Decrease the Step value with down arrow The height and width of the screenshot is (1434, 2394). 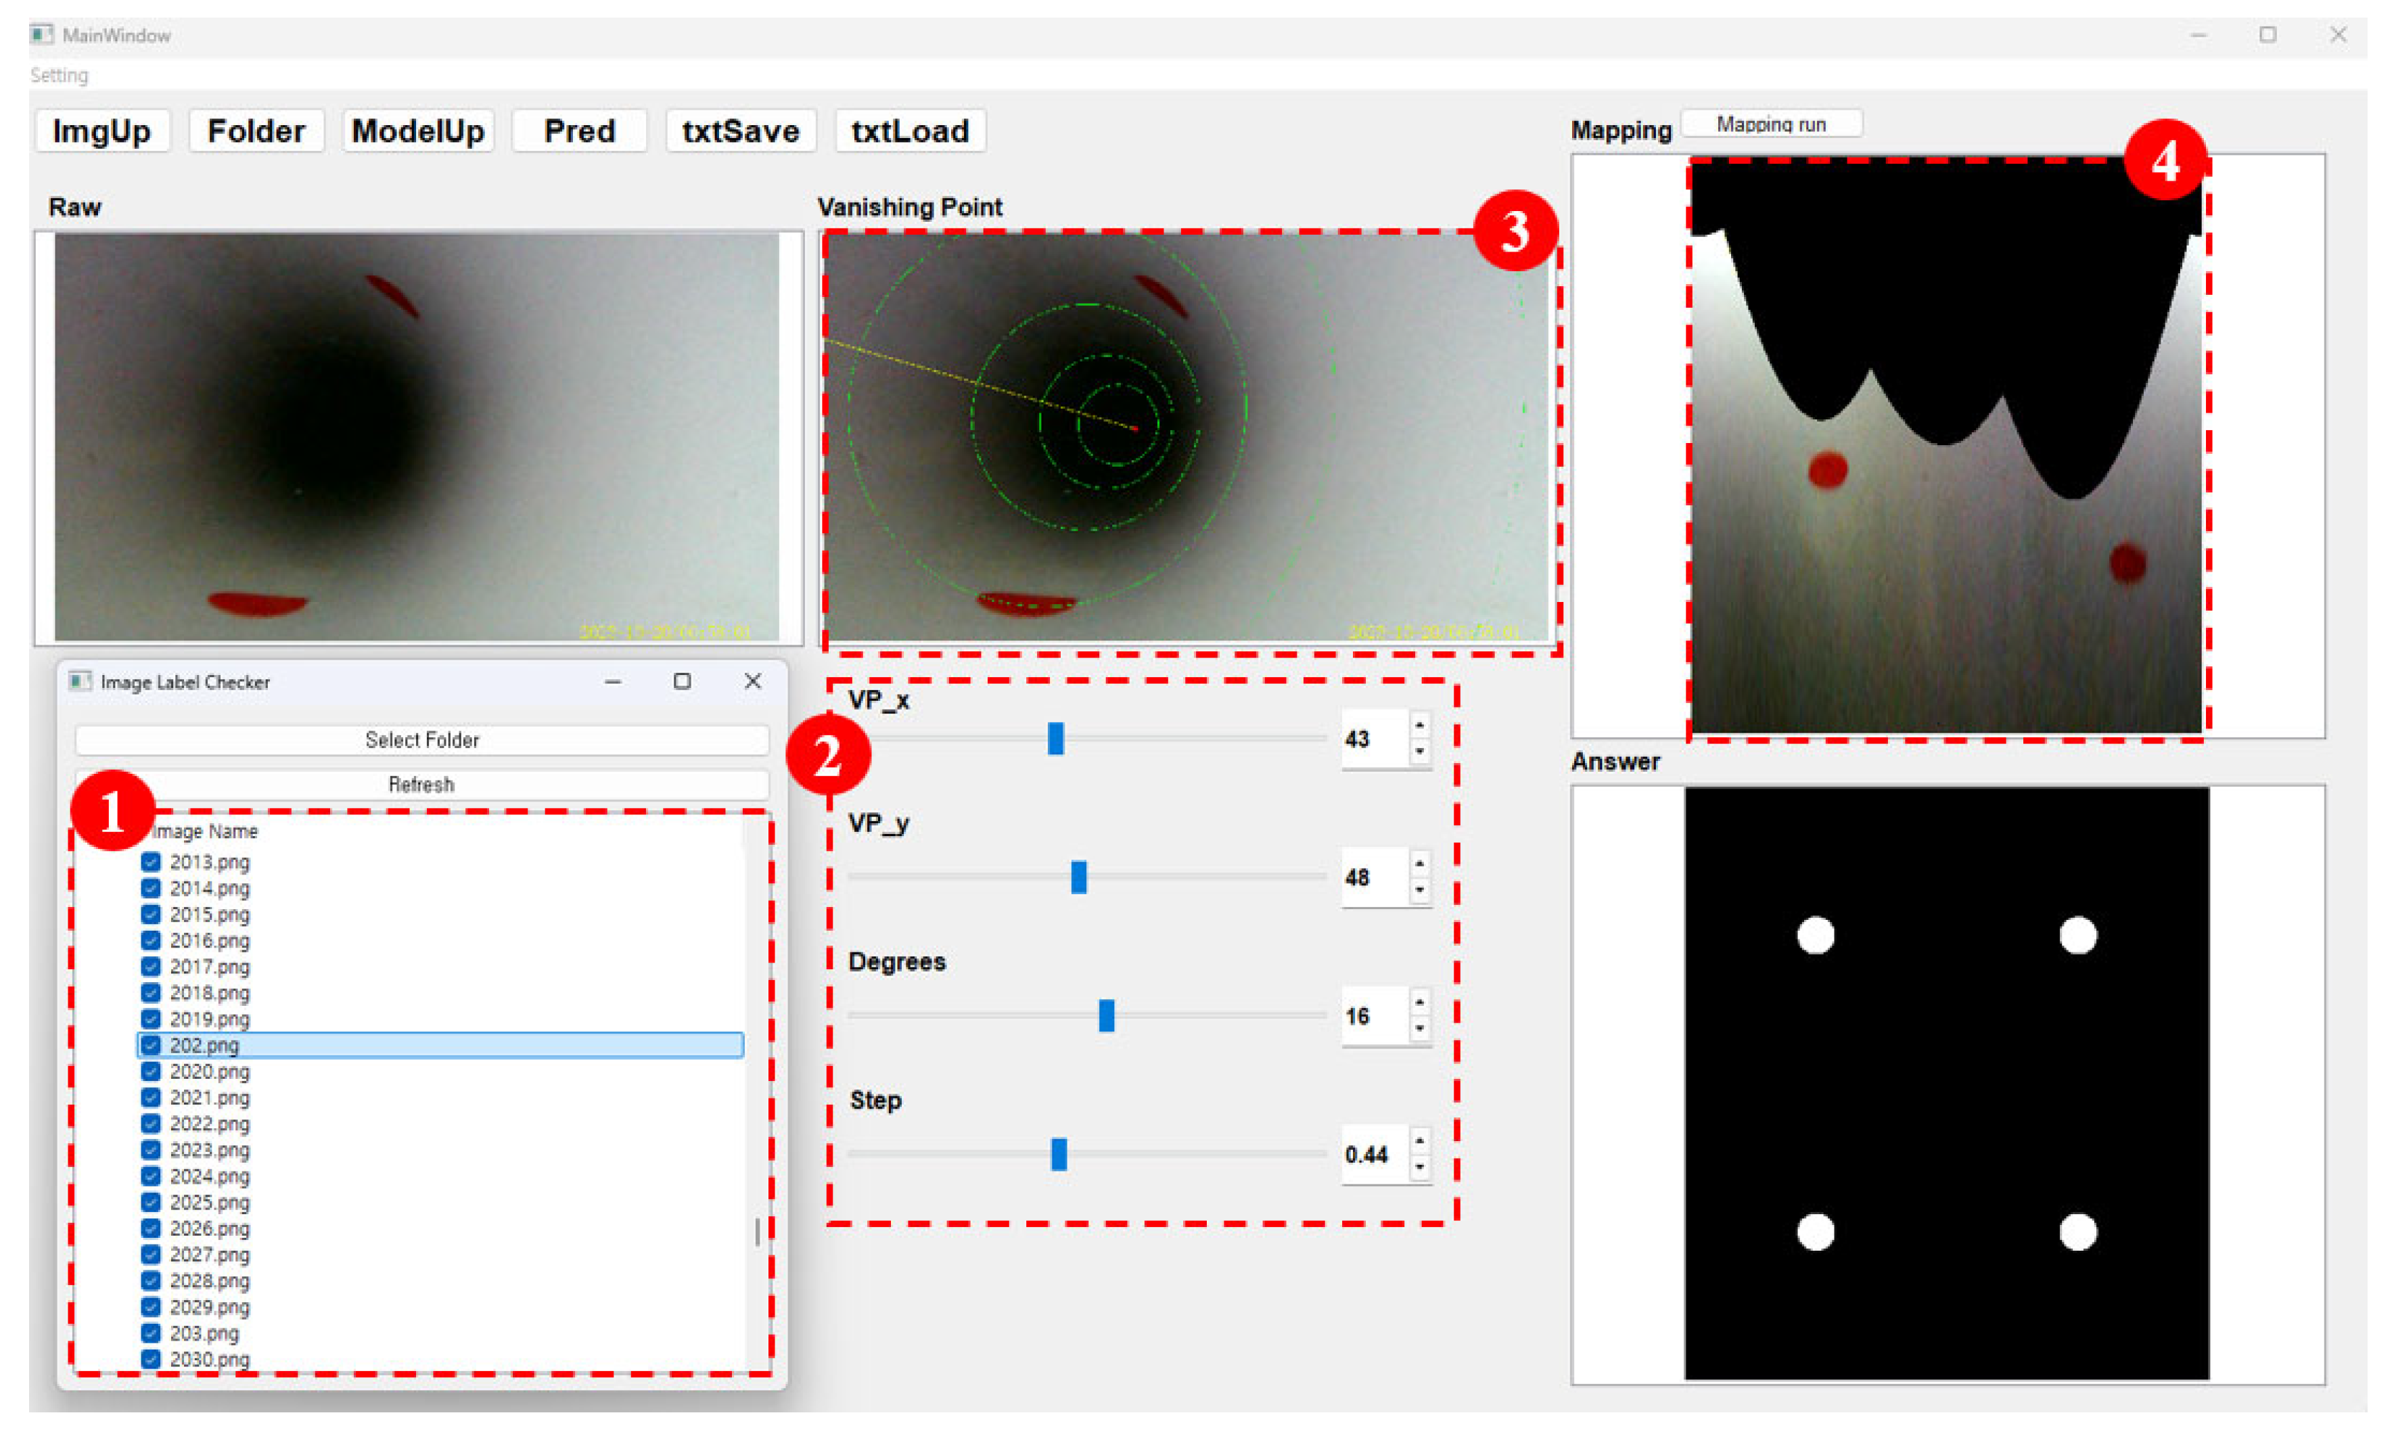pos(1419,1167)
